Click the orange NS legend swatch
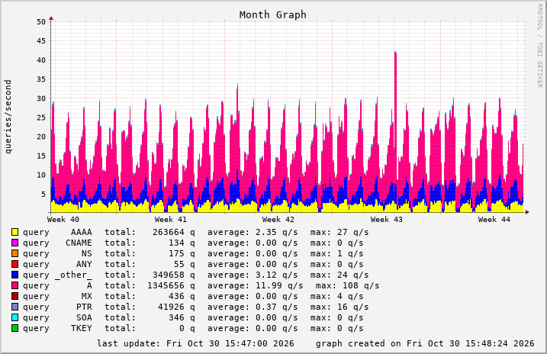This screenshot has width=547, height=354. click(14, 253)
